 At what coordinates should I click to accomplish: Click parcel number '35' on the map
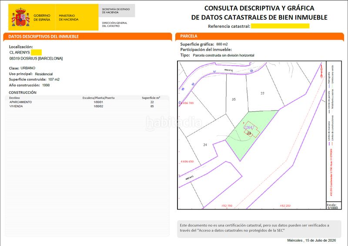[x=234, y=99]
